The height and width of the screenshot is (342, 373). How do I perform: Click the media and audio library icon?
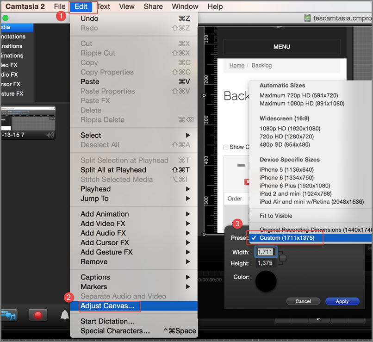(9, 315)
